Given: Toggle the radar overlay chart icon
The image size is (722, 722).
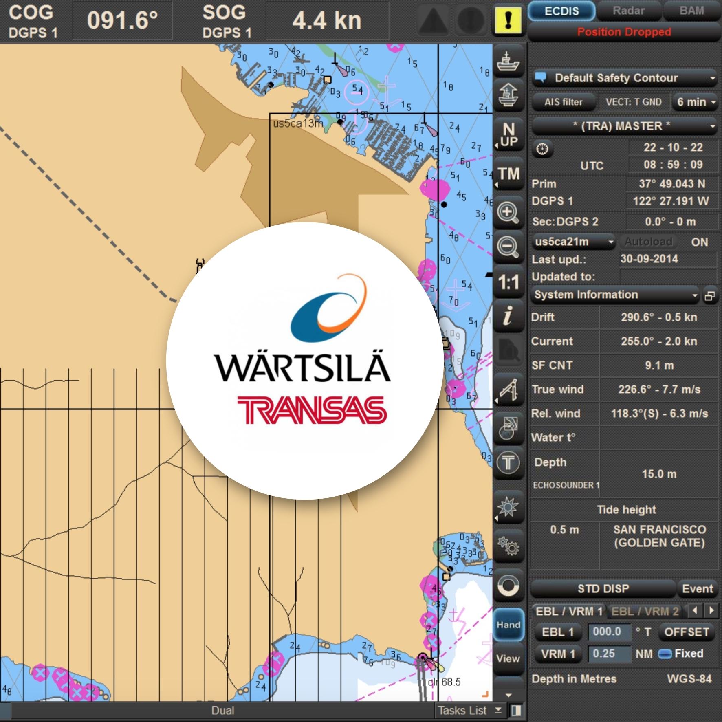Looking at the screenshot, I should point(508,428).
